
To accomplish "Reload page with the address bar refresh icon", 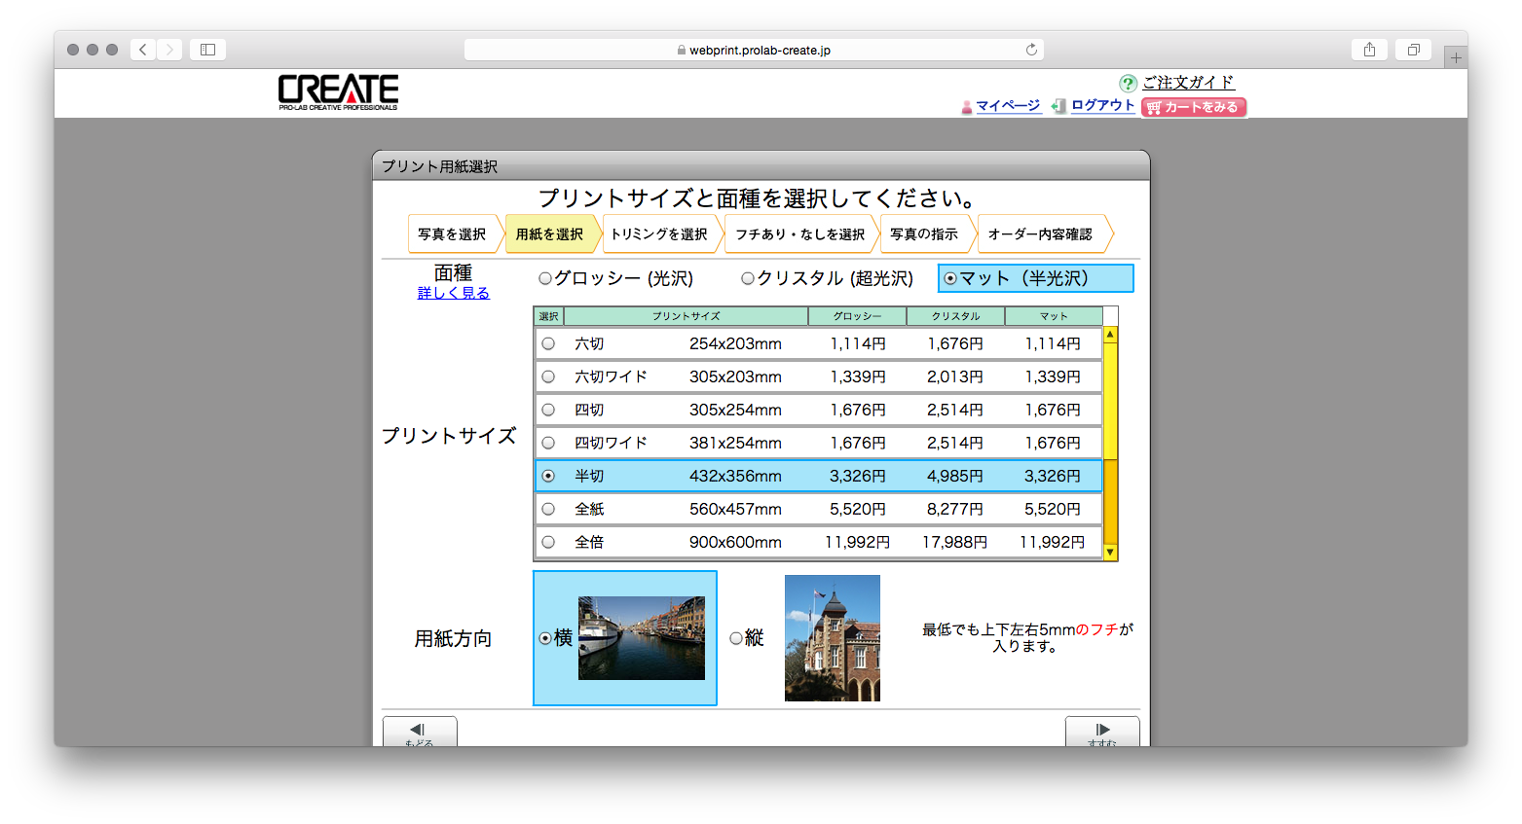I will pos(1031,50).
